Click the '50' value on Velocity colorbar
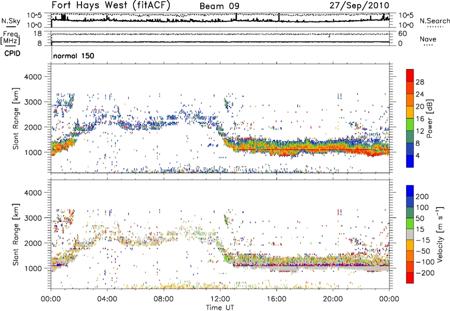450x311 pixels. point(420,218)
